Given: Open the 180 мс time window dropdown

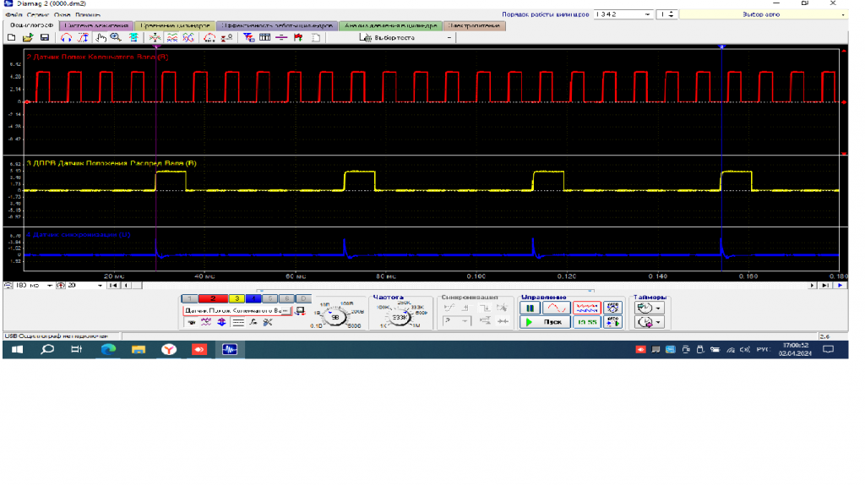Looking at the screenshot, I should click(50, 286).
